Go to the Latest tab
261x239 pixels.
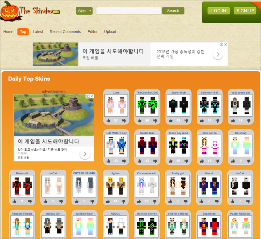coord(38,32)
